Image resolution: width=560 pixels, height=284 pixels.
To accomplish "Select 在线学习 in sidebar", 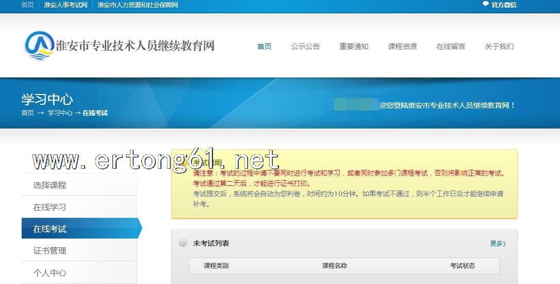I will pyautogui.click(x=50, y=207).
